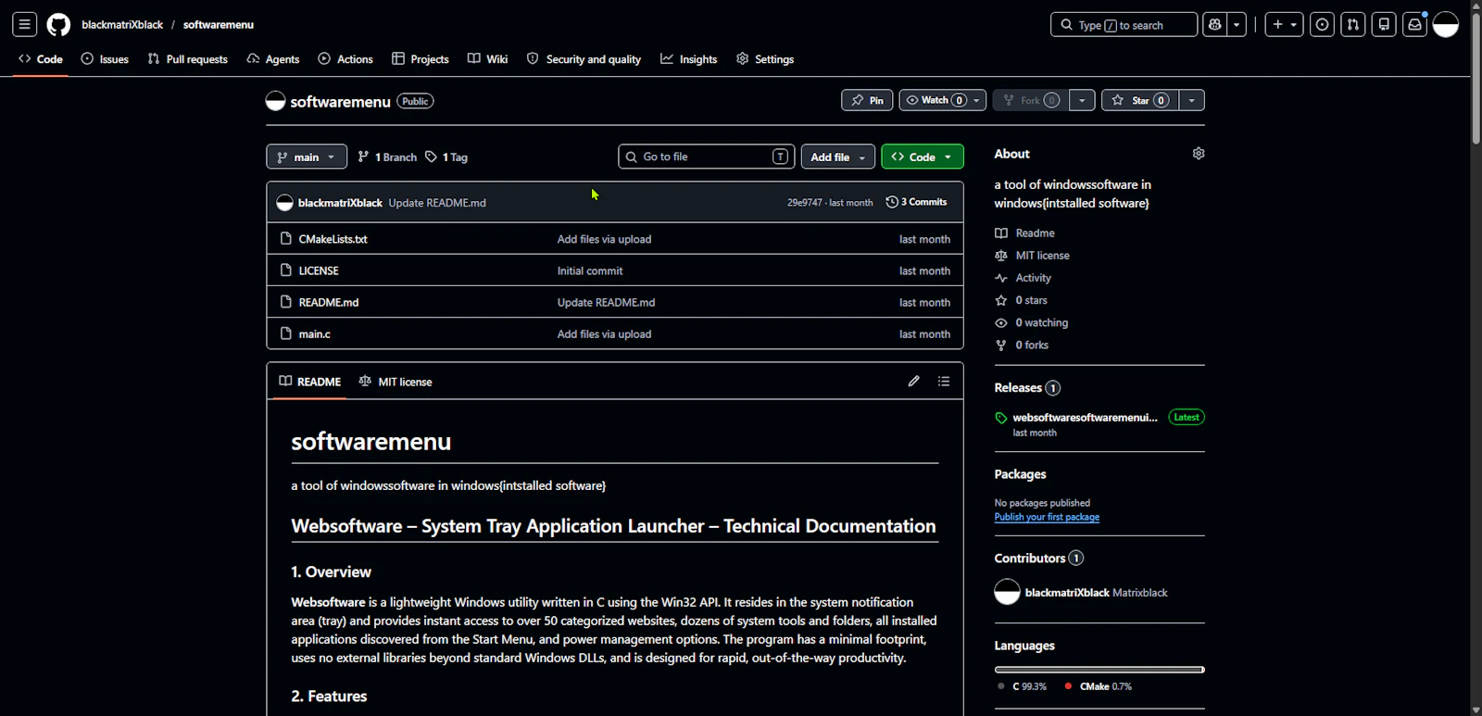This screenshot has height=716, width=1482.
Task: Open the main branch selector dropdown
Action: (307, 157)
